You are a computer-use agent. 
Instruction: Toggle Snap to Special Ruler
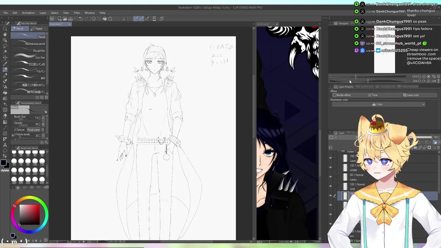[142, 19]
